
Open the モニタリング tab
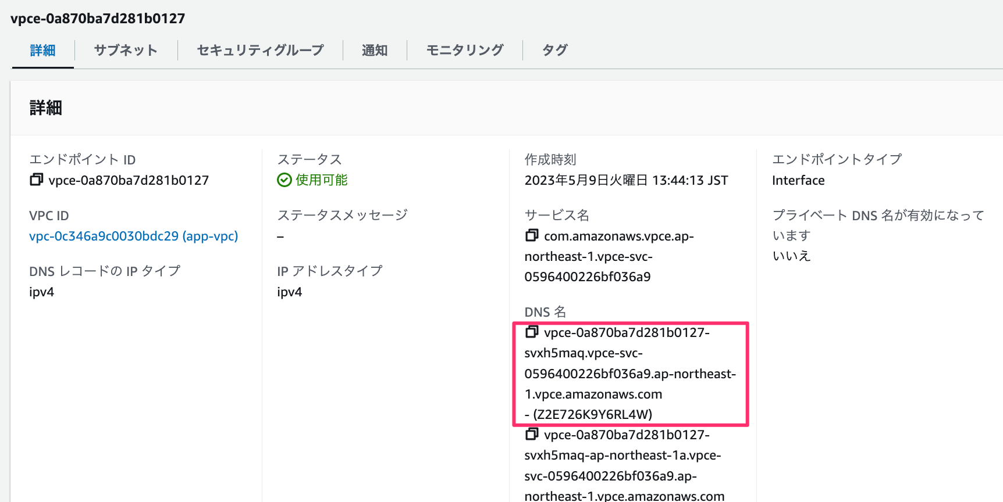[x=465, y=51]
